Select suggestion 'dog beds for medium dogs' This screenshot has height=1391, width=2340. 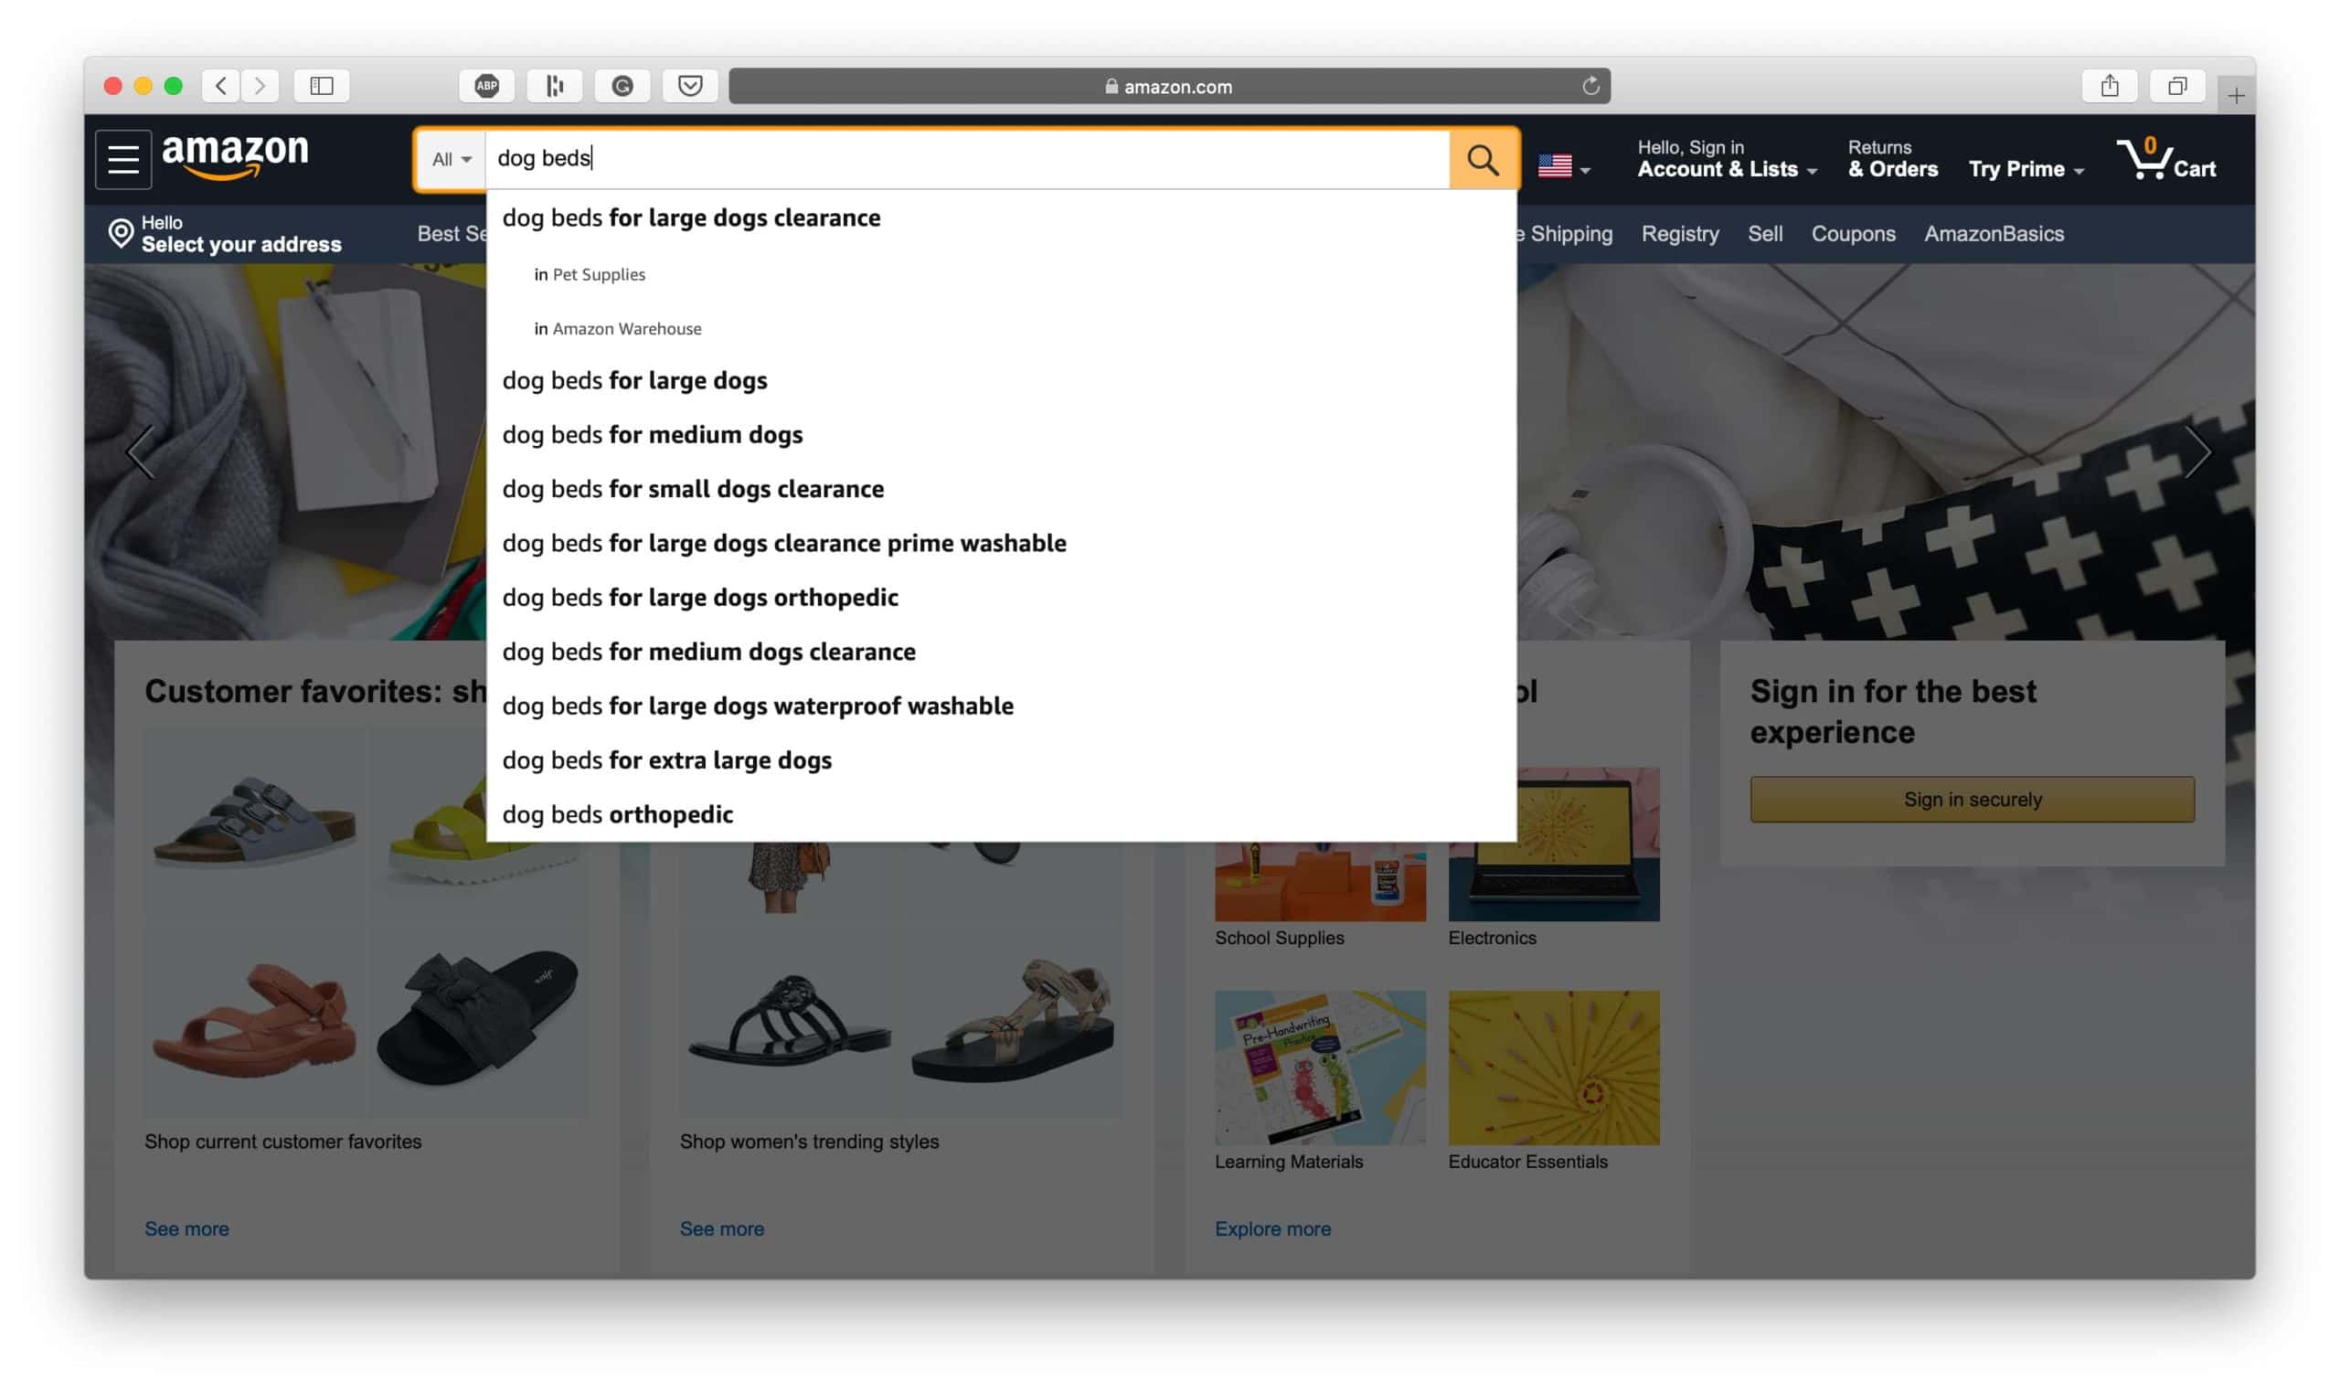(x=652, y=435)
